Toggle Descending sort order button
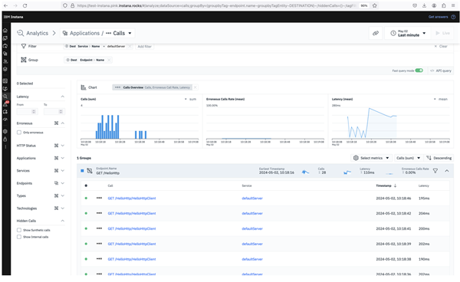The height and width of the screenshot is (282, 460). [x=439, y=158]
